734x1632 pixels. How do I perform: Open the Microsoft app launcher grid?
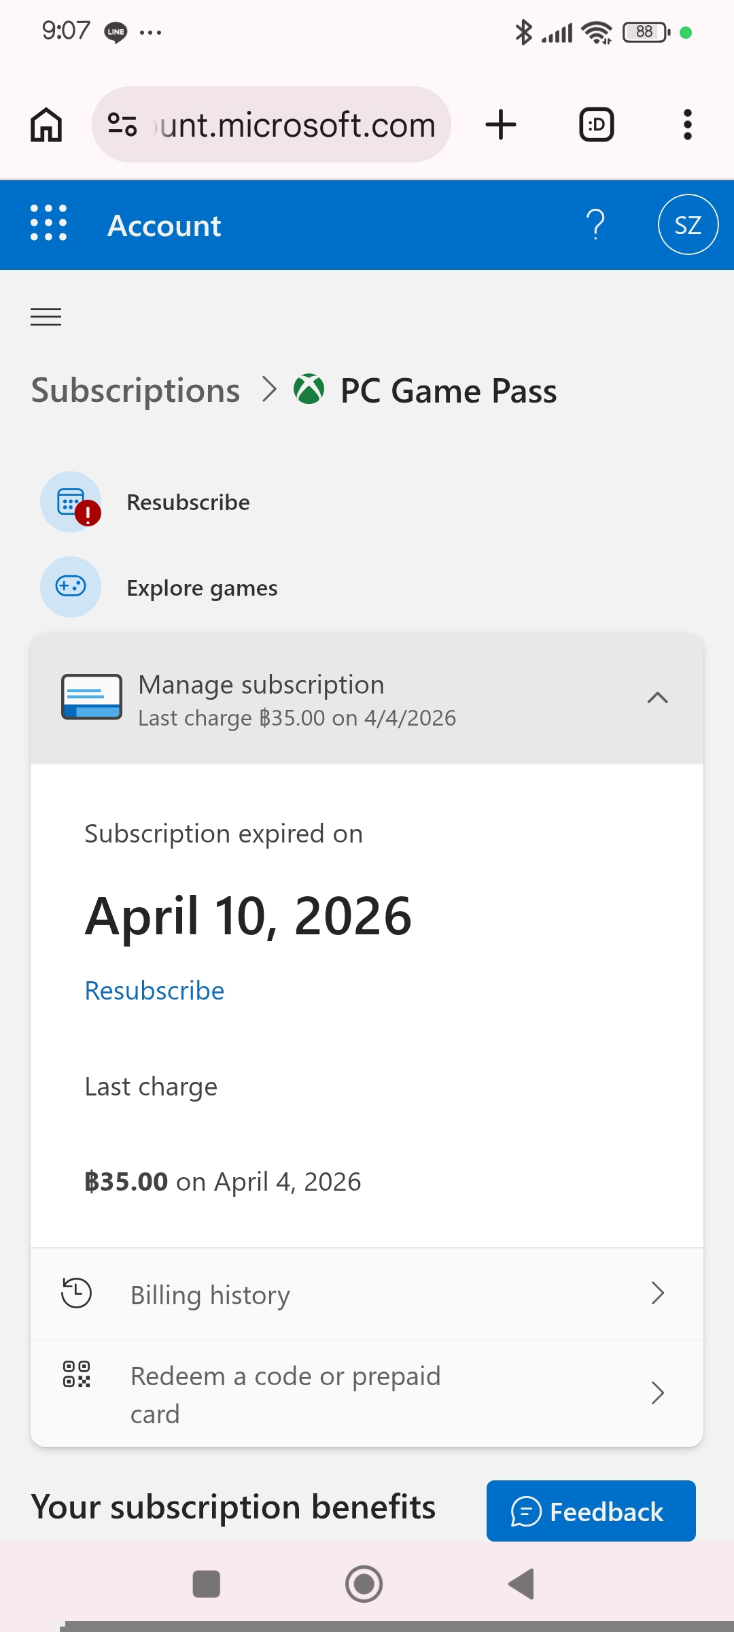49,223
